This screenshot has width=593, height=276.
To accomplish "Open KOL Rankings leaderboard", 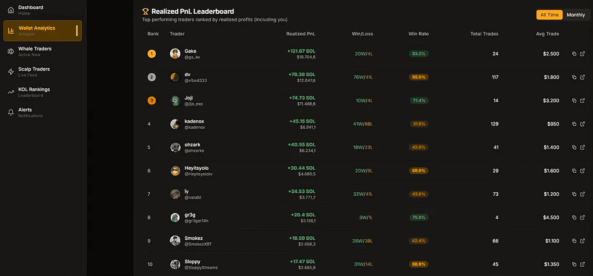I will pos(34,92).
